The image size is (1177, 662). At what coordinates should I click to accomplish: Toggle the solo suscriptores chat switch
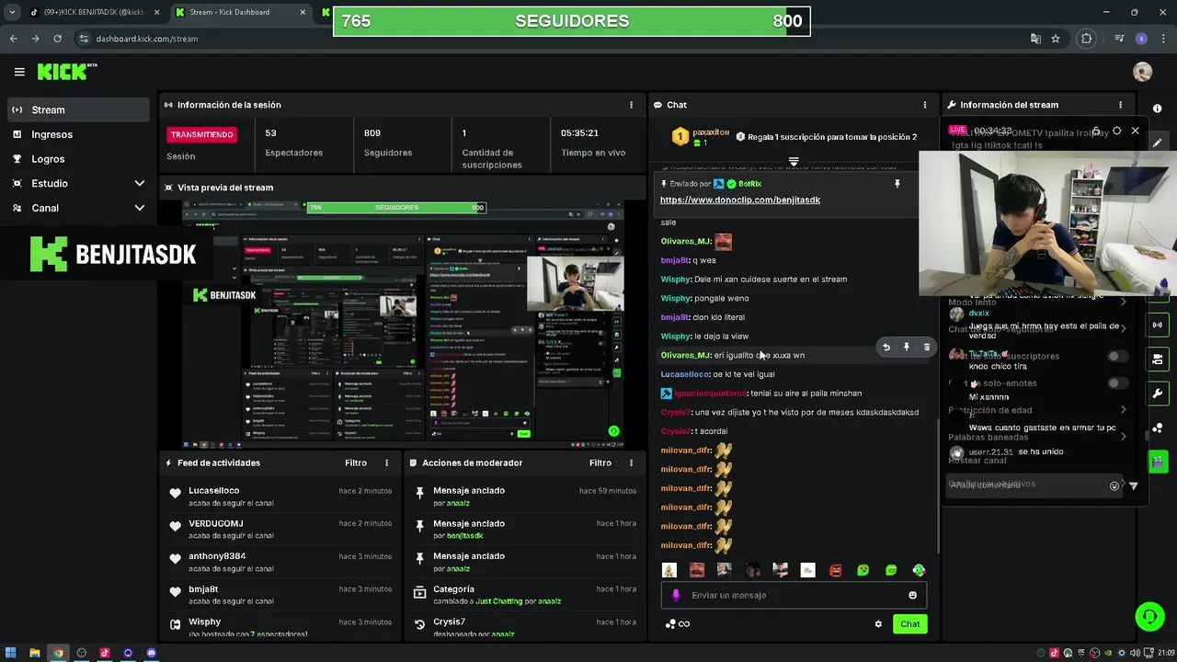tap(1116, 356)
